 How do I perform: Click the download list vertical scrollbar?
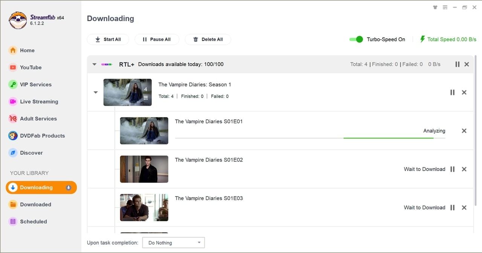[475, 131]
